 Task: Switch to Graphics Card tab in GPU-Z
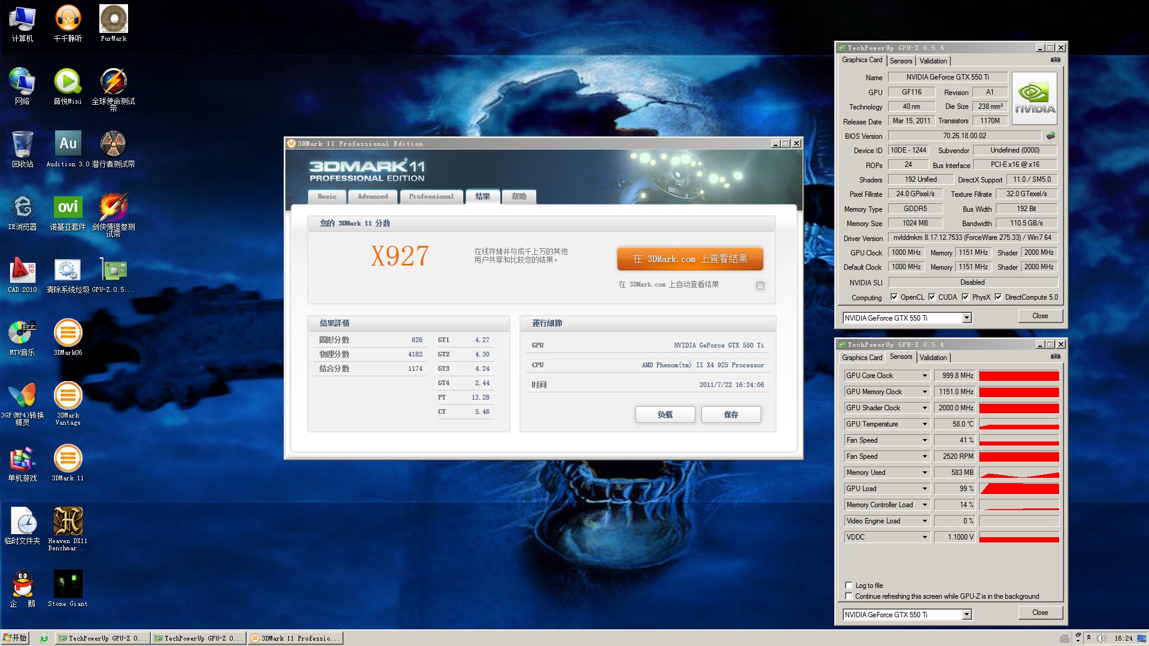[862, 357]
